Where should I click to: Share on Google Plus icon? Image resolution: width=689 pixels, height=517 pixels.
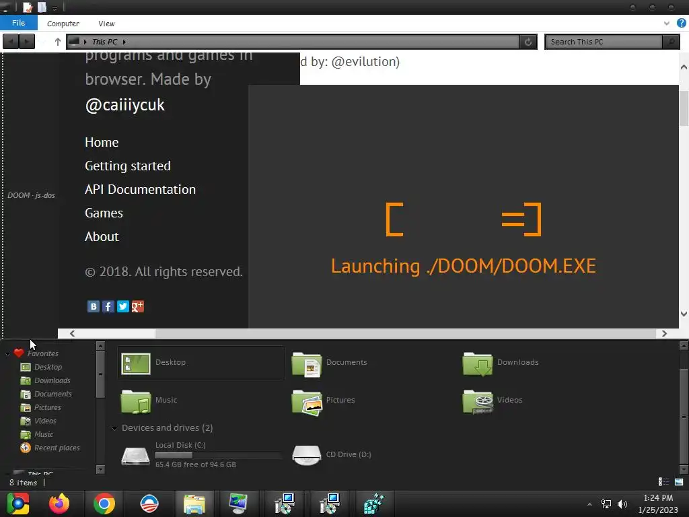[137, 306]
